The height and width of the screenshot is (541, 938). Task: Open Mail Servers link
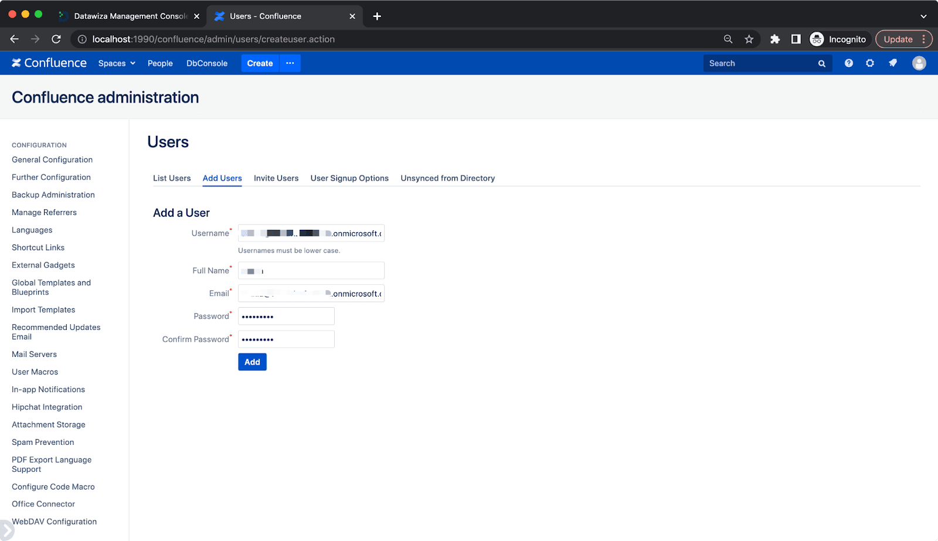click(34, 354)
